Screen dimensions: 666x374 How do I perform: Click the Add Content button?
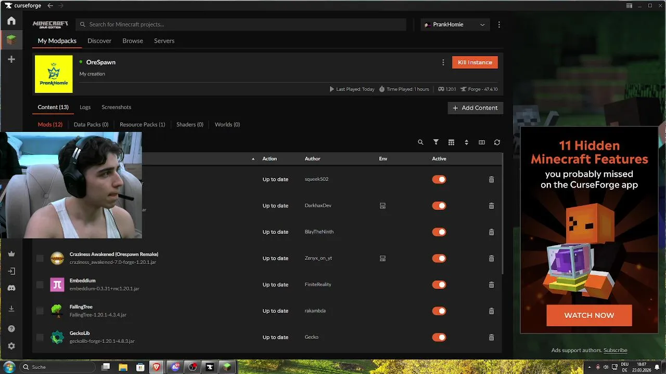[x=476, y=108]
